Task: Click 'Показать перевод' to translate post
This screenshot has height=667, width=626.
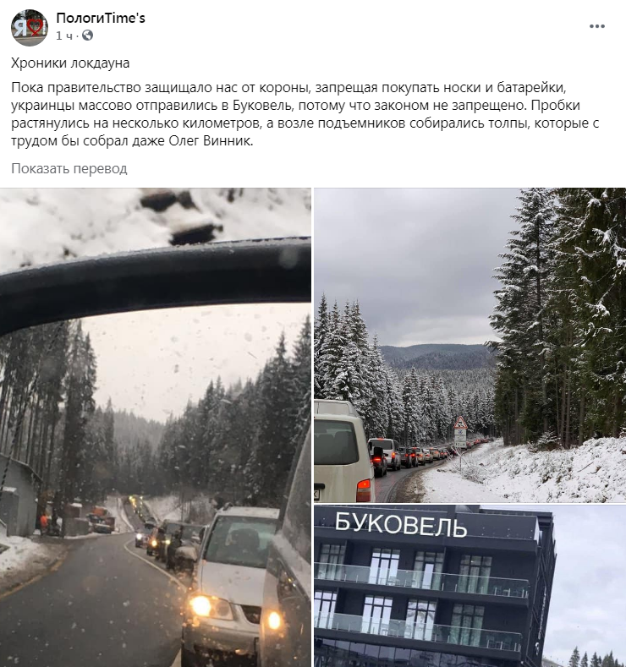Action: (x=69, y=169)
